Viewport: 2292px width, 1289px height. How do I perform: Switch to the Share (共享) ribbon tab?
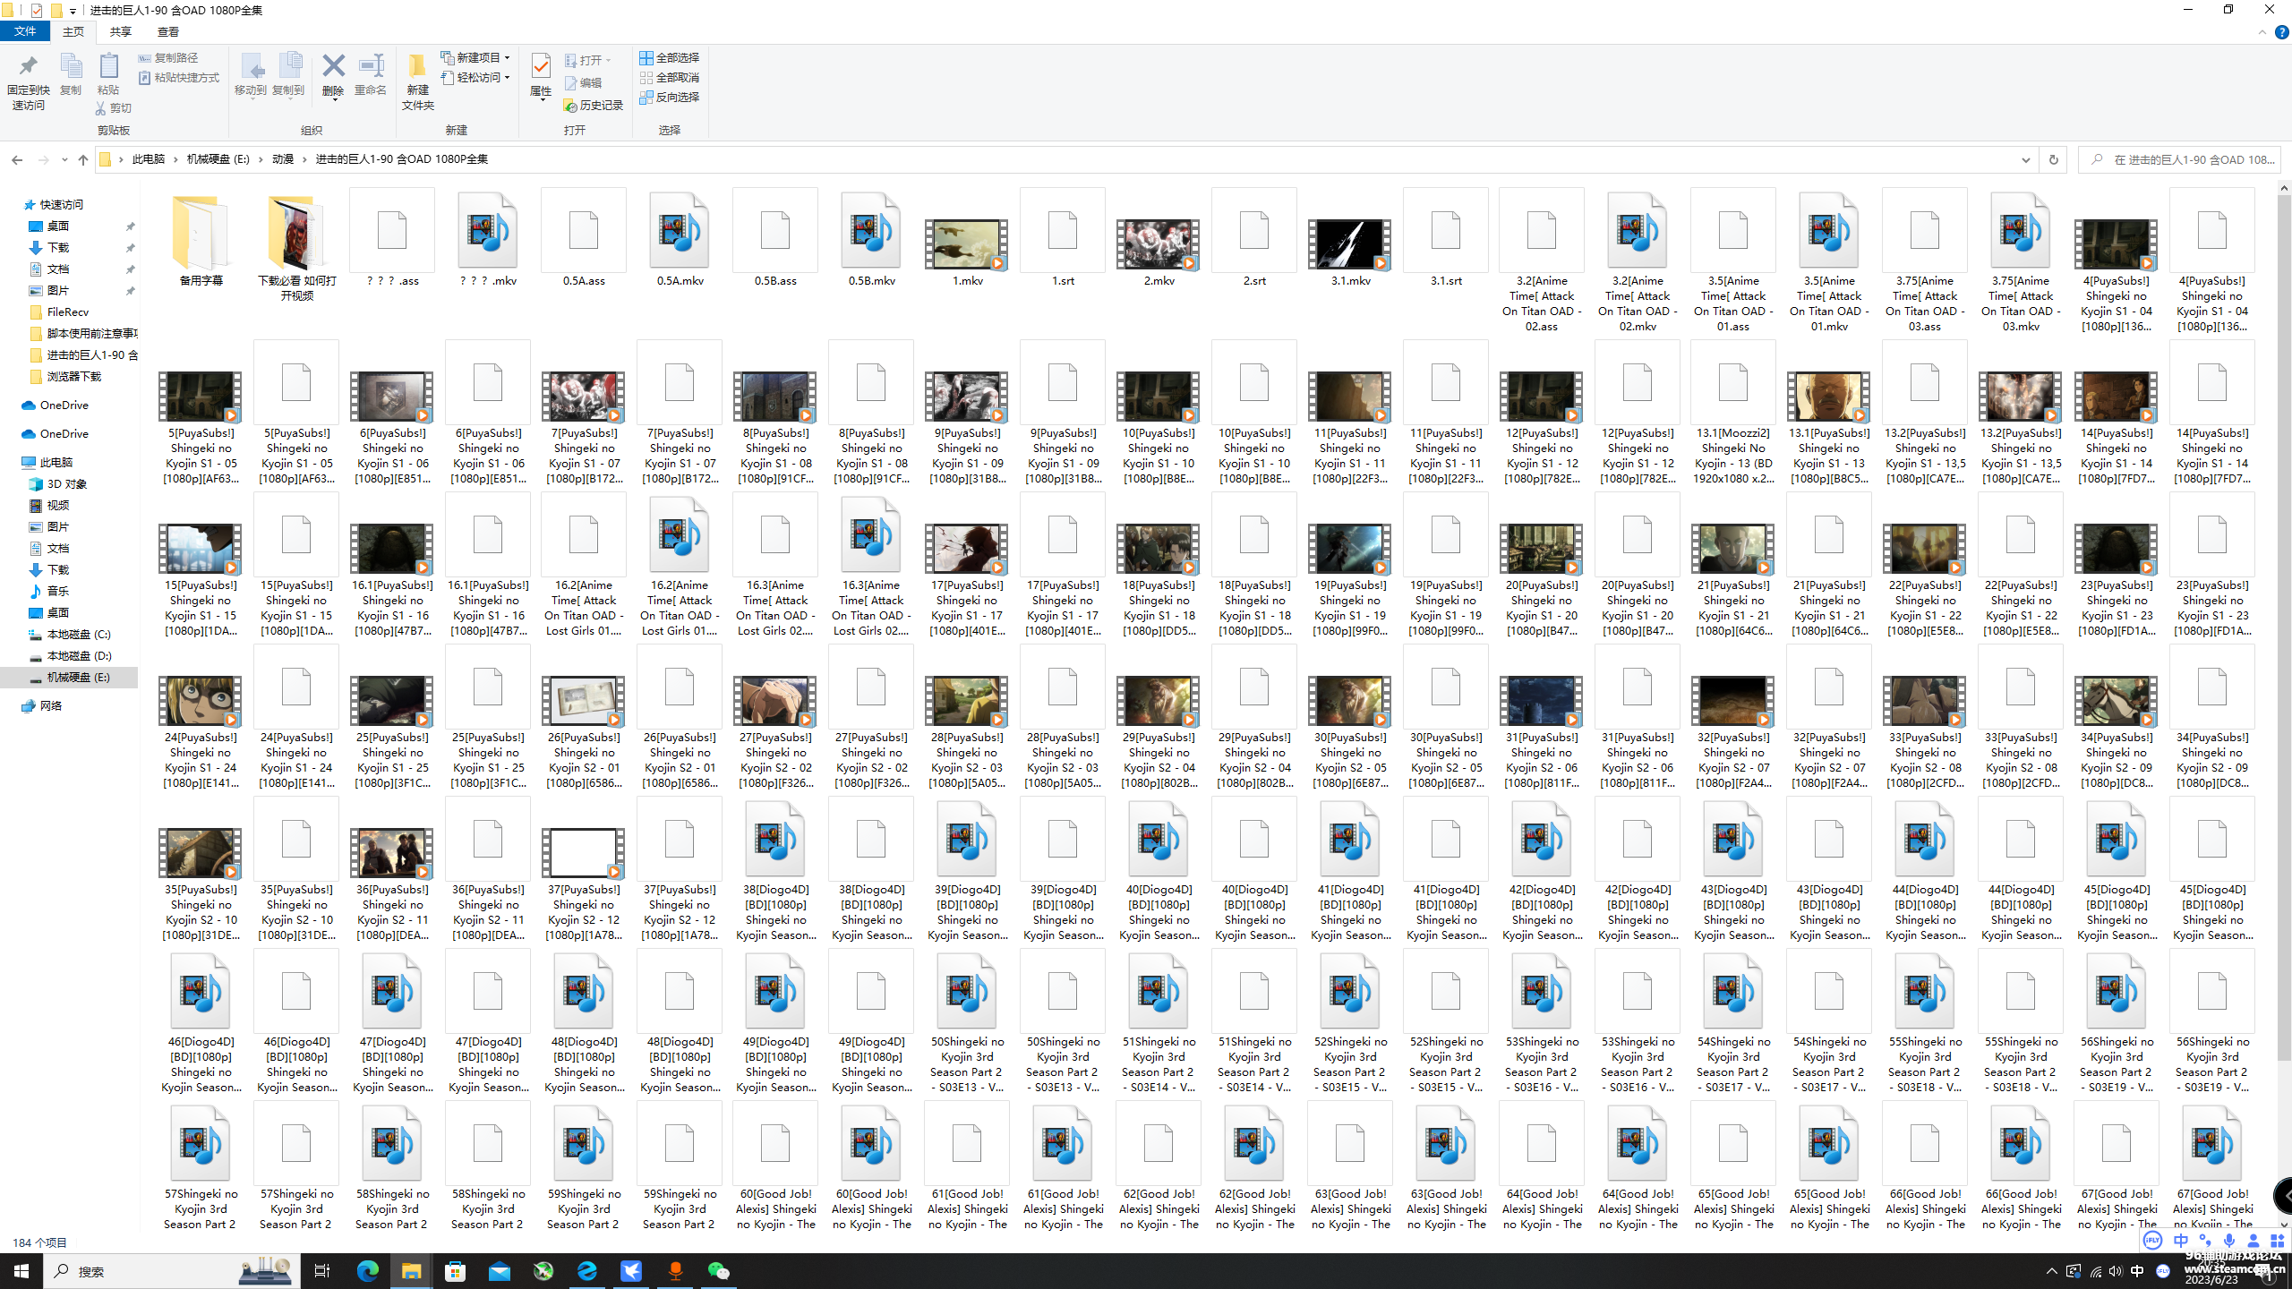120,31
